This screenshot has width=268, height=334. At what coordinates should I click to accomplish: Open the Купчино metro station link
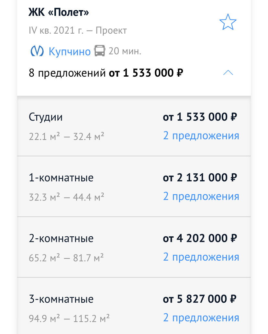70,51
